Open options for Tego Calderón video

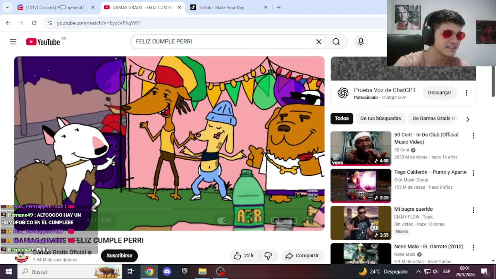(473, 173)
